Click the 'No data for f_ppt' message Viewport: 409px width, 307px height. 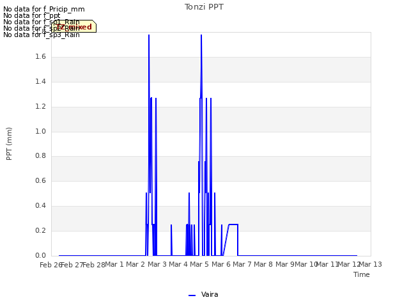pyautogui.click(x=31, y=15)
